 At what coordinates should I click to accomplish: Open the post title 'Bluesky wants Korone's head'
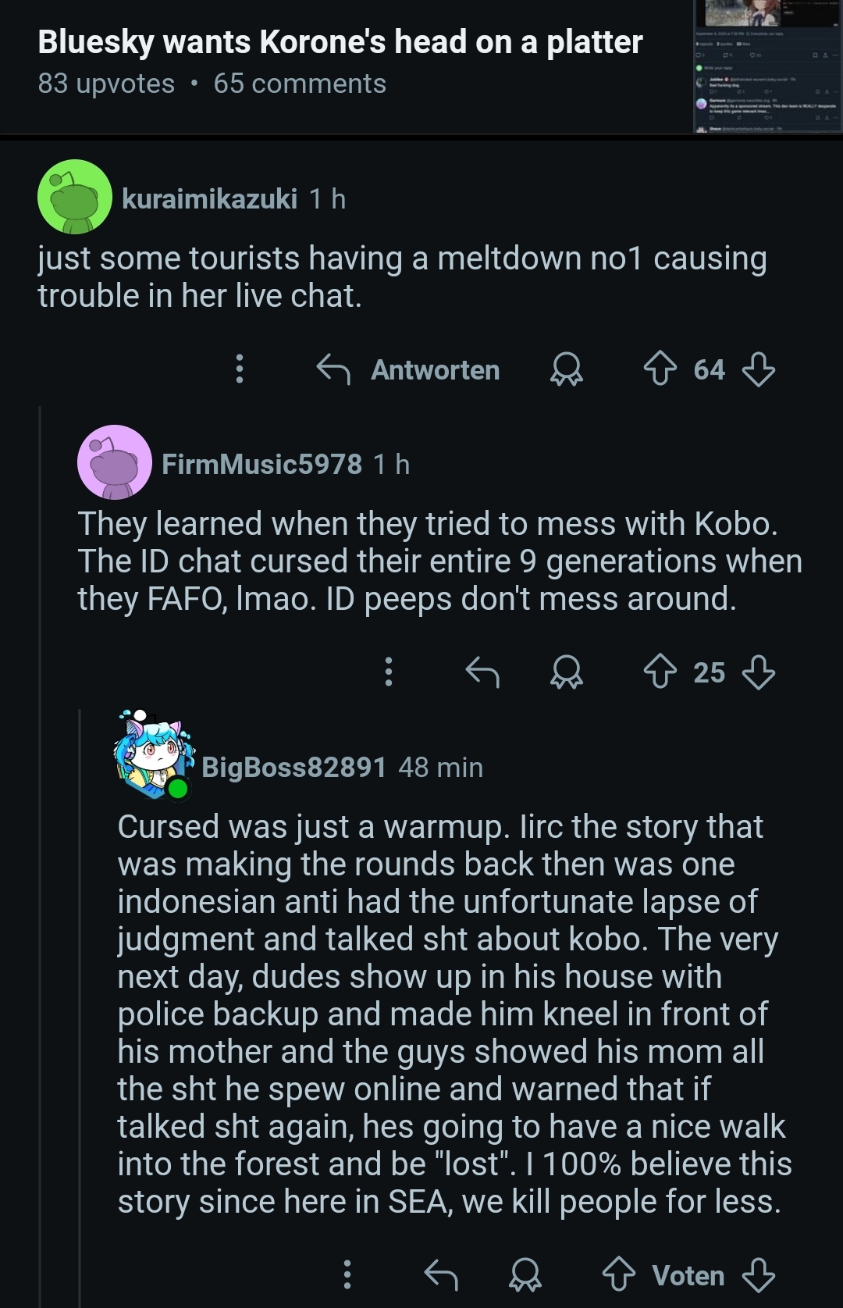point(340,42)
